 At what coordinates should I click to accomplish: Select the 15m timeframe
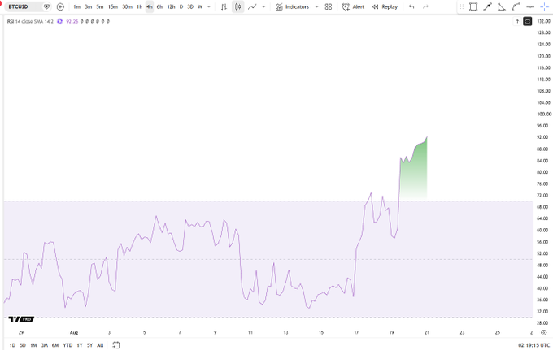coord(113,6)
